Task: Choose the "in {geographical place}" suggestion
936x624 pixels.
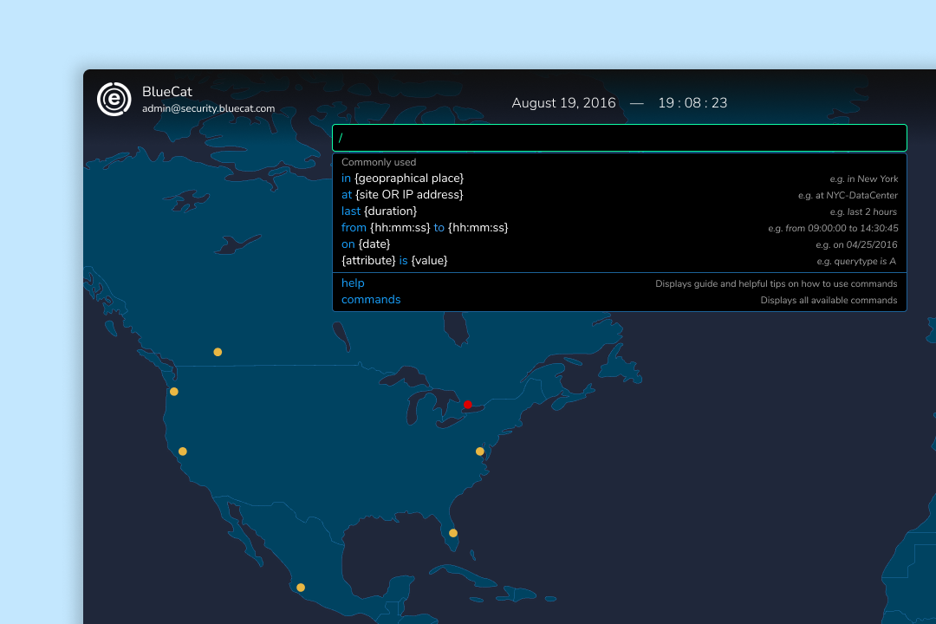Action: pos(620,179)
